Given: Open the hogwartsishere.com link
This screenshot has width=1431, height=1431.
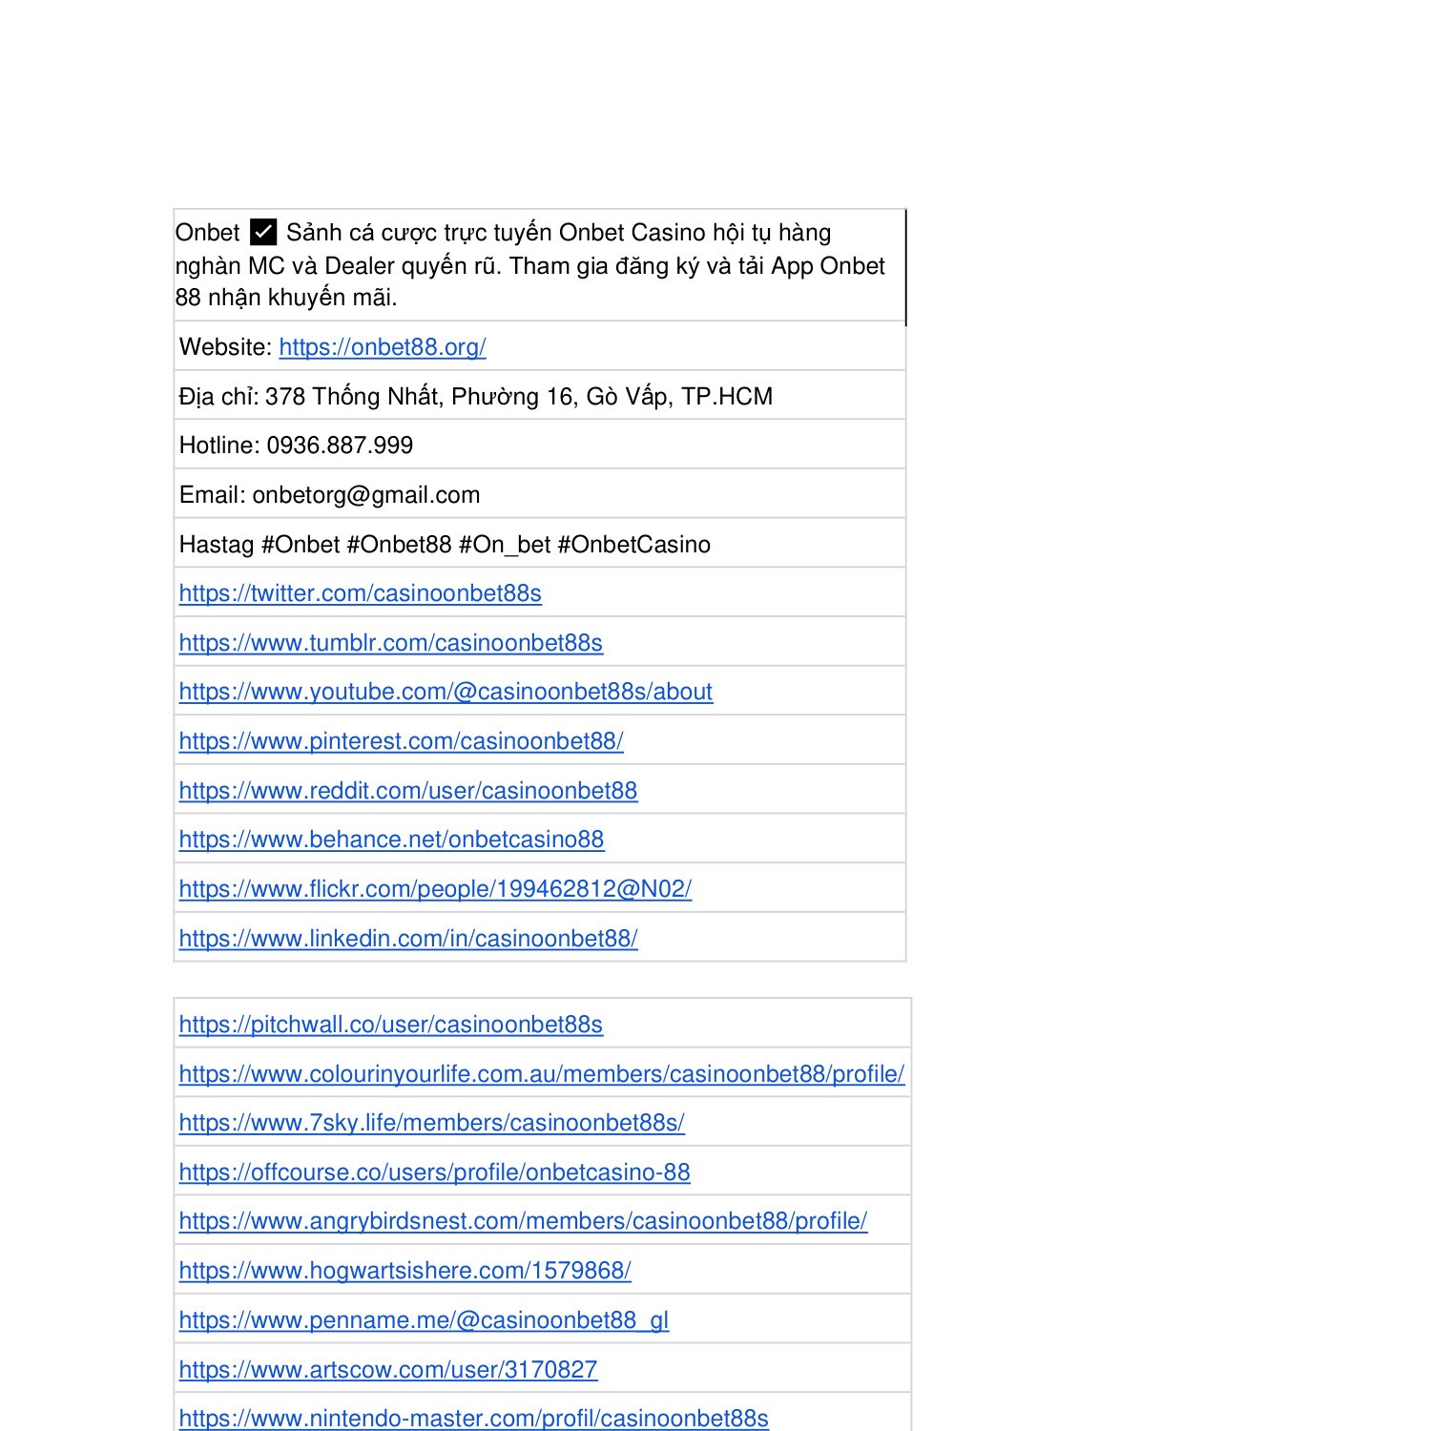Looking at the screenshot, I should tap(404, 1271).
